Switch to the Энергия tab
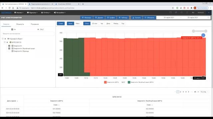213x119 pixels. tap(6, 24)
